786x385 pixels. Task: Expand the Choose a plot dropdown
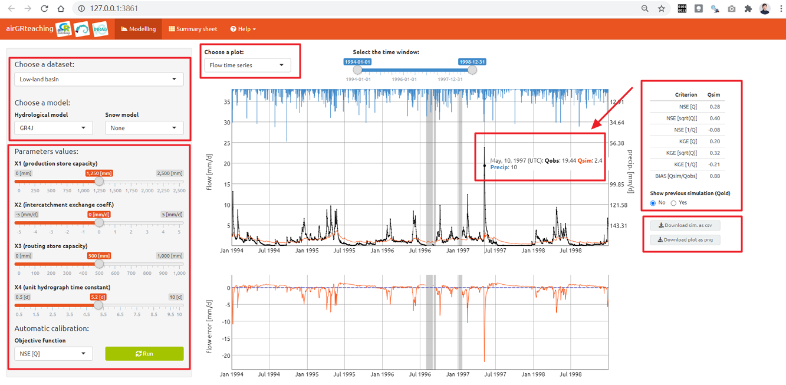click(x=247, y=65)
